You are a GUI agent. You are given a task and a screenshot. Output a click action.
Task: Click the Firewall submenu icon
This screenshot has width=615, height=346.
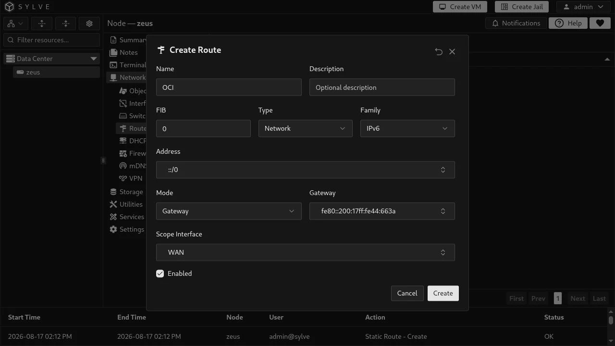click(123, 153)
